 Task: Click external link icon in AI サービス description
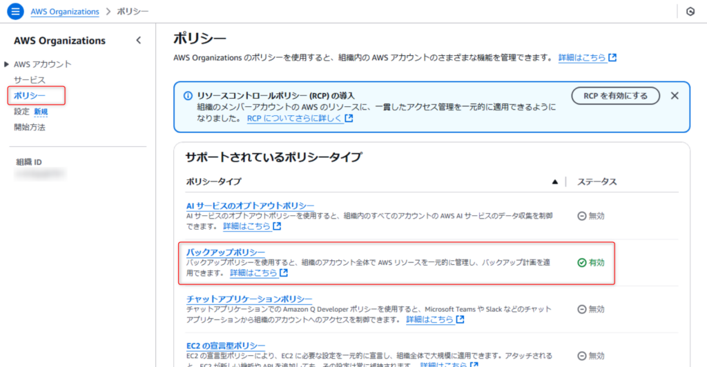click(277, 226)
